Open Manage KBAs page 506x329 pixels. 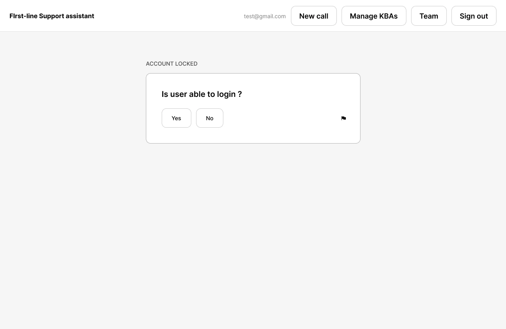pos(374,16)
